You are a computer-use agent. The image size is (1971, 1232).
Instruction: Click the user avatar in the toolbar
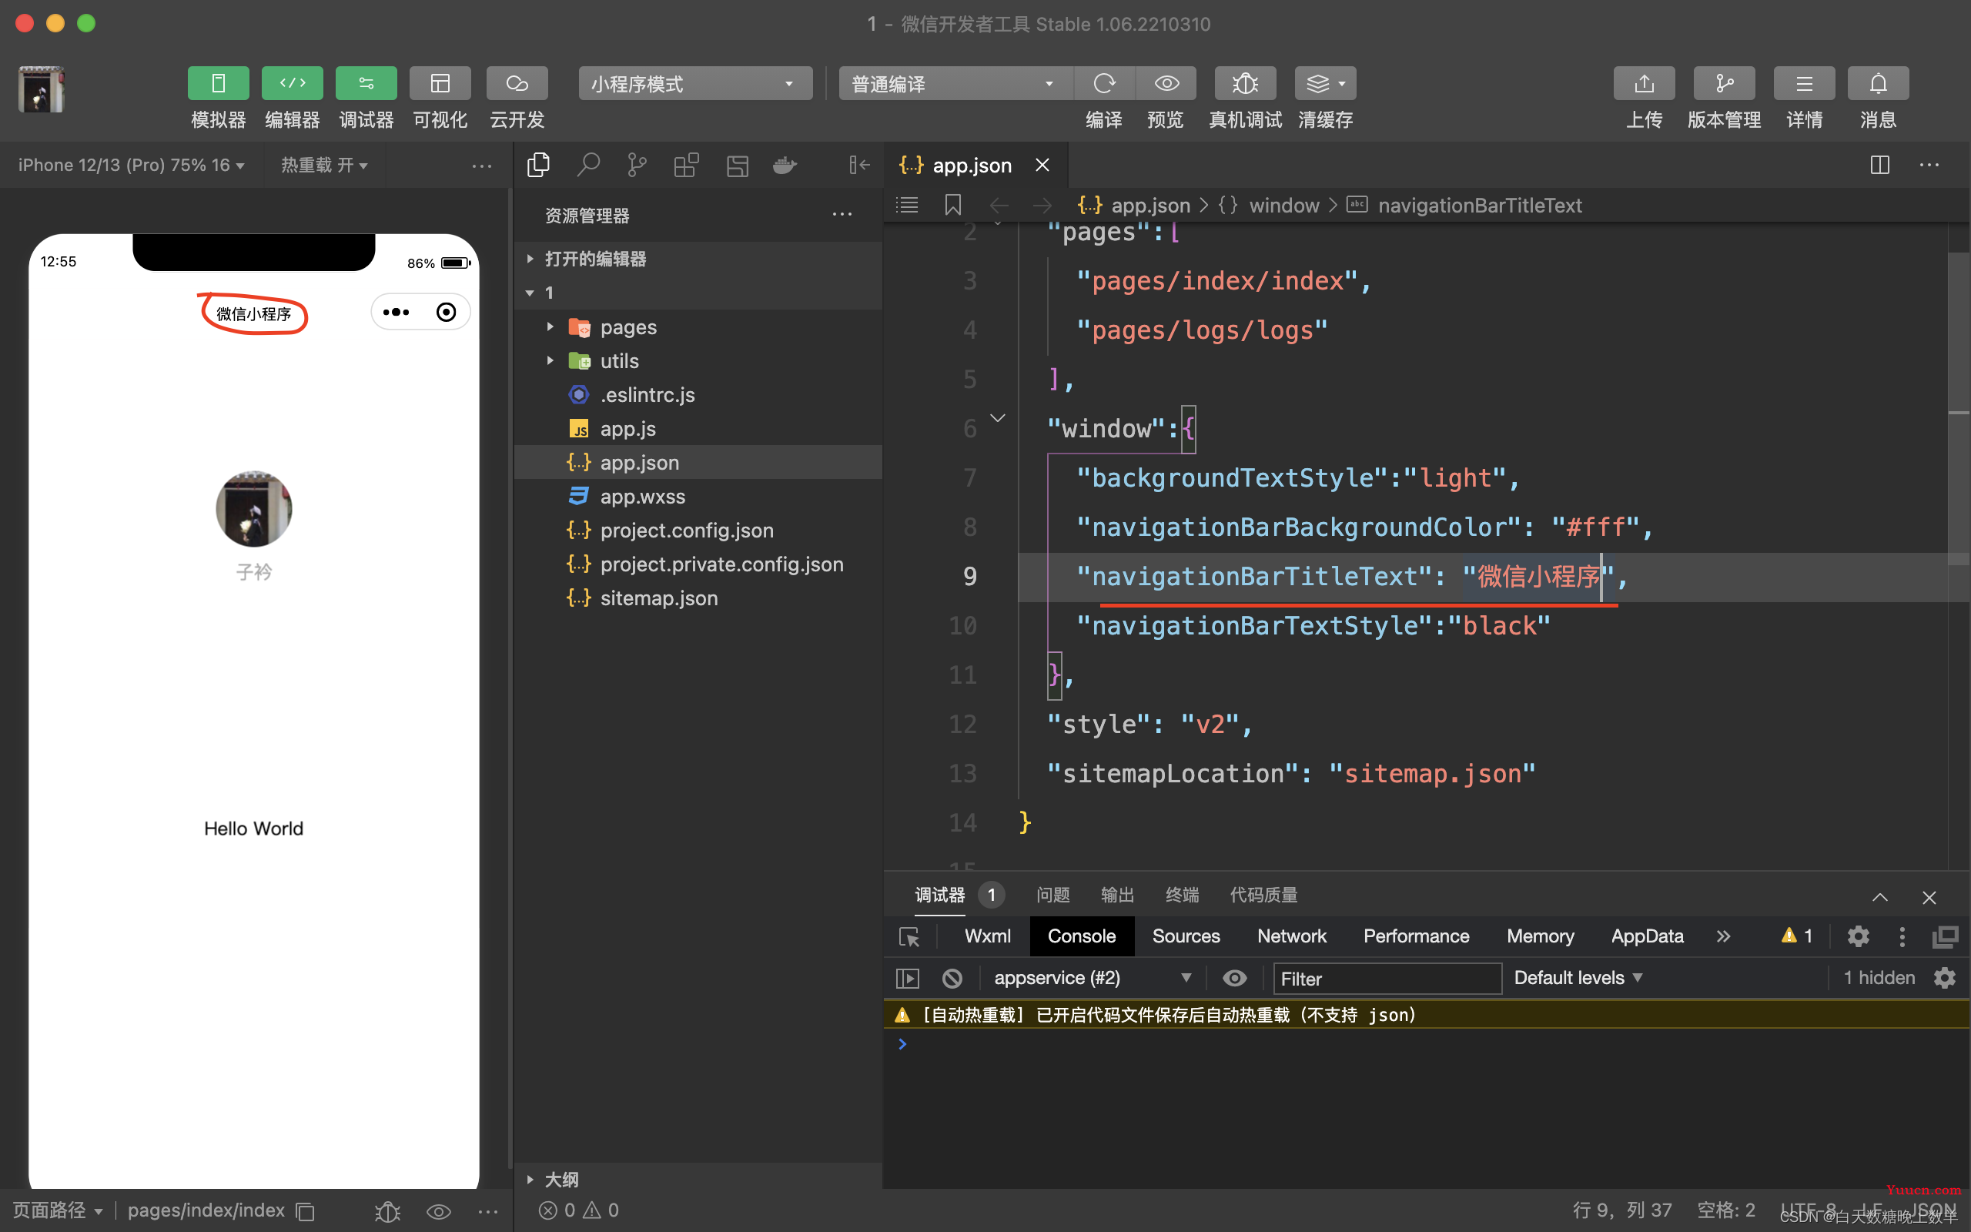coord(42,89)
